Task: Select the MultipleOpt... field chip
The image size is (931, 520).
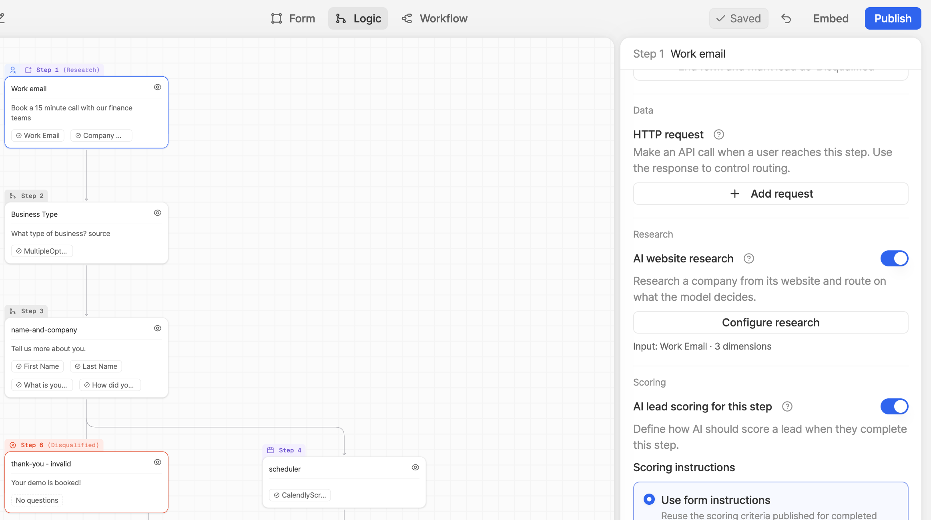Action: click(x=42, y=251)
